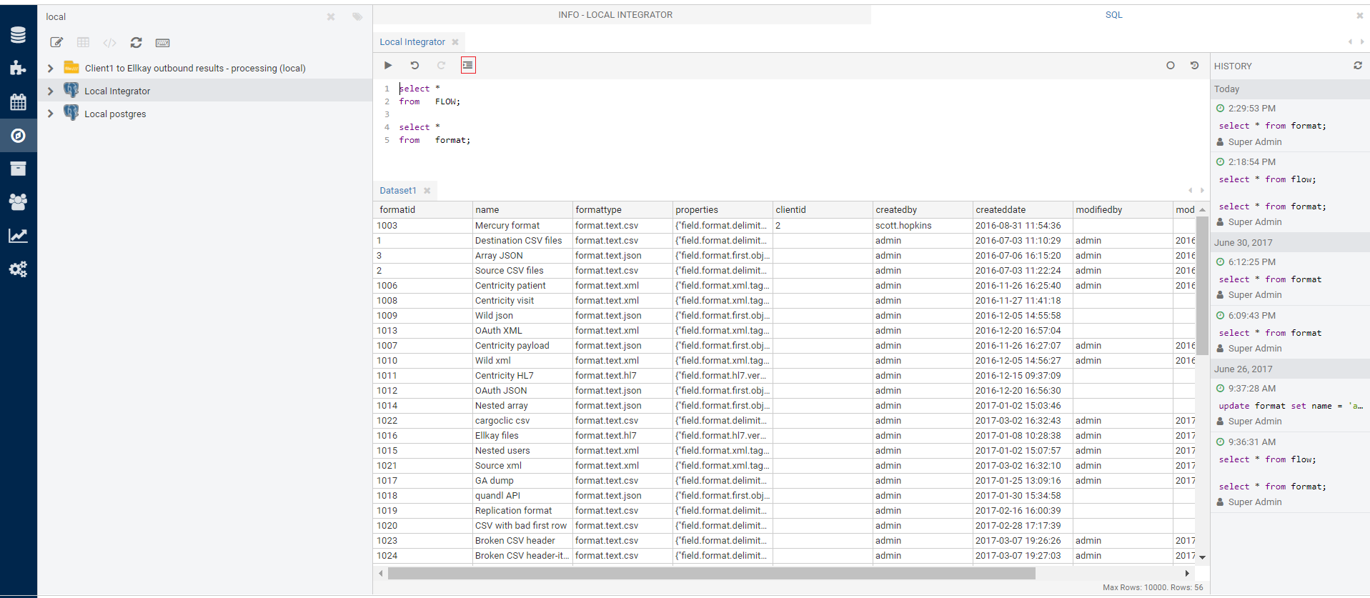Close the Local Integrator editor tab
Image resolution: width=1370 pixels, height=598 pixels.
[x=455, y=42]
